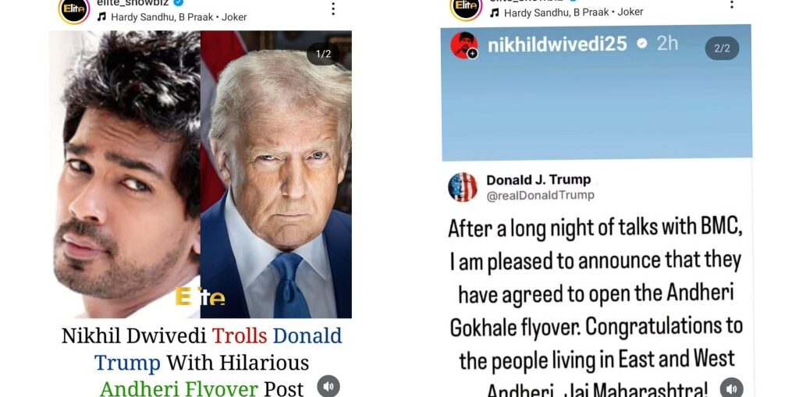Screen dimensions: 799x397
Task: Tap the nikhildwivedi25 avatar with plus badge
Action: [x=464, y=45]
